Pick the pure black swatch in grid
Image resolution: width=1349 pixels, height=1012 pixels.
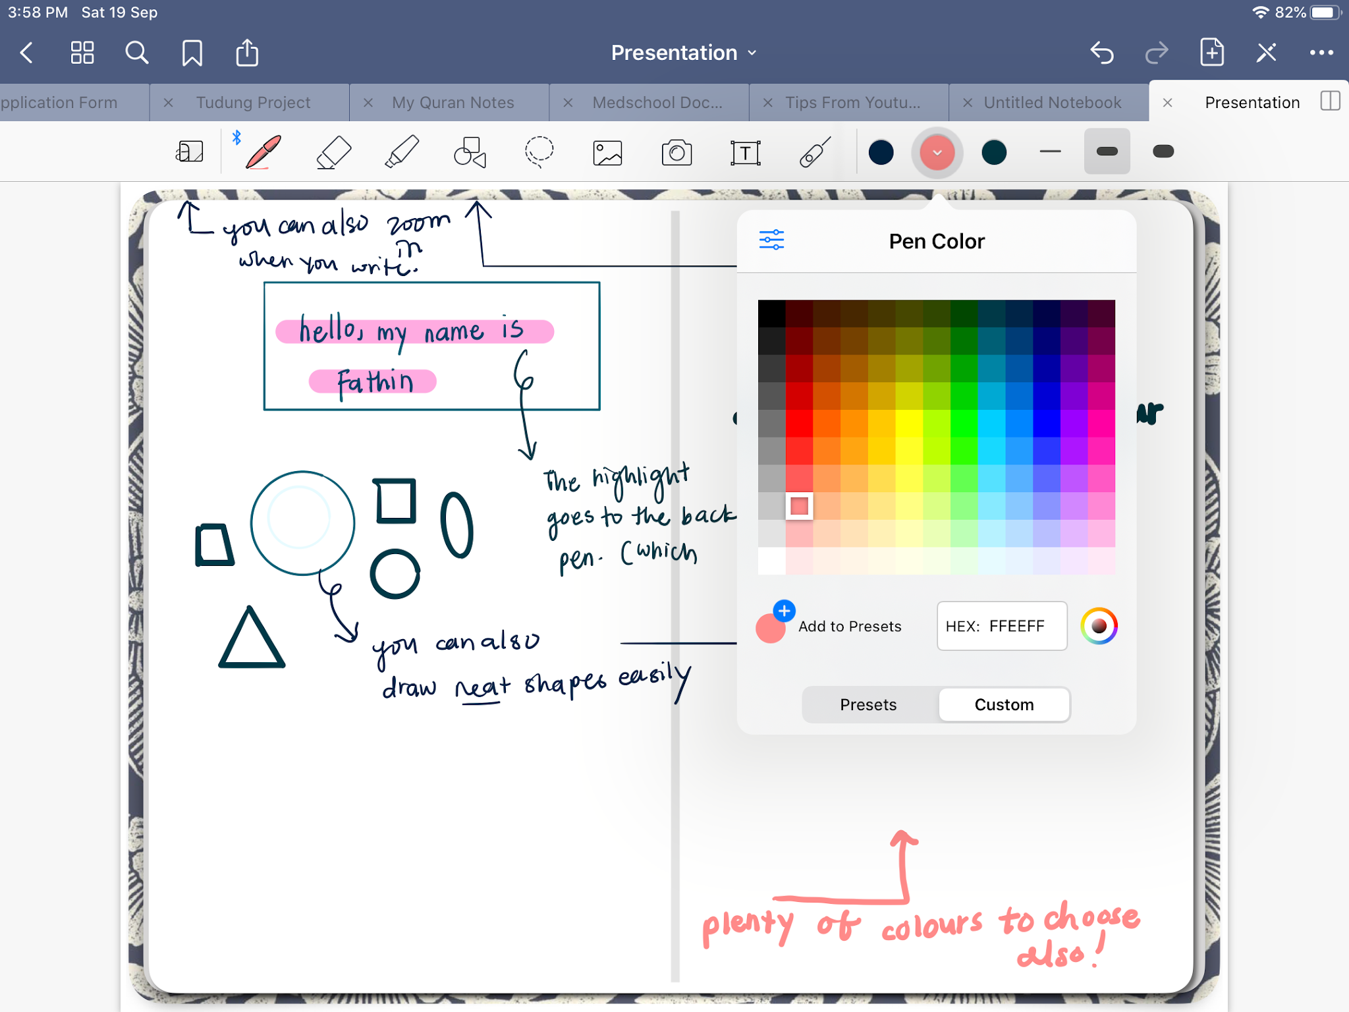point(771,314)
